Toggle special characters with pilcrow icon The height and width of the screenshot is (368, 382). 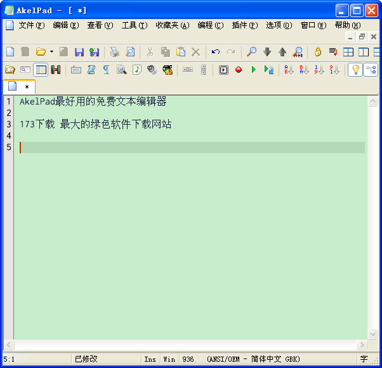click(106, 70)
